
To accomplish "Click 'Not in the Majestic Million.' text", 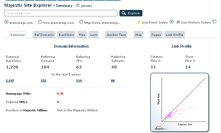I will coord(78,110).
